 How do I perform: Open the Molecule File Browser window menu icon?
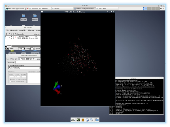[7, 55]
